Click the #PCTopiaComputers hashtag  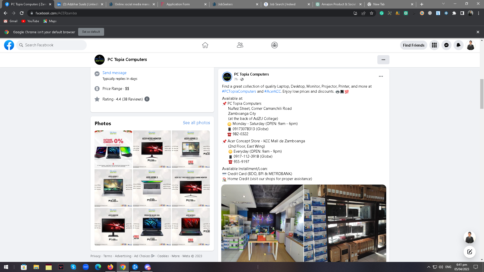pyautogui.click(x=239, y=91)
